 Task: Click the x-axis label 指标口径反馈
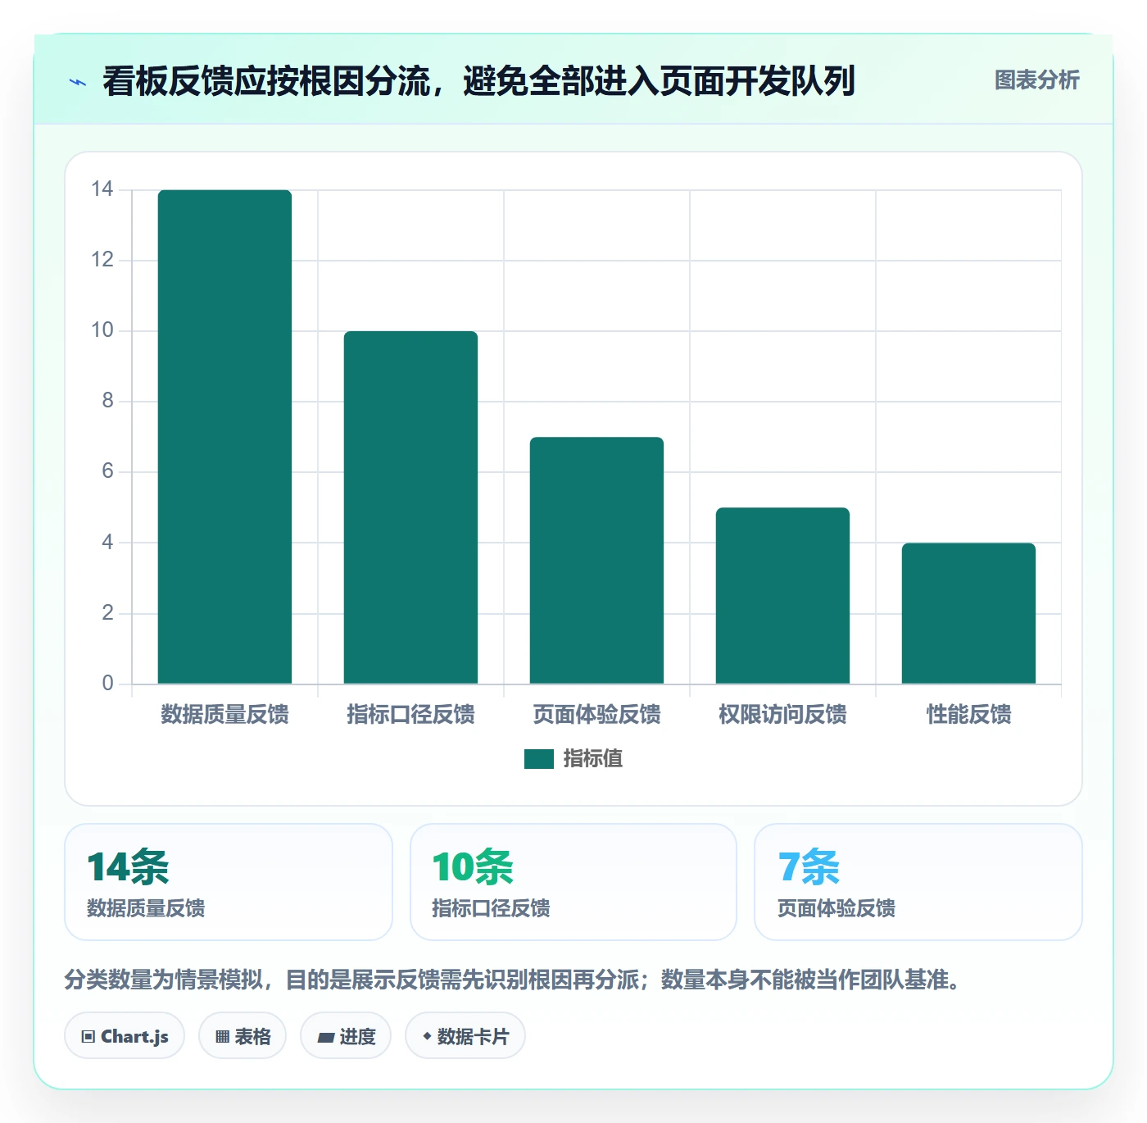[410, 714]
